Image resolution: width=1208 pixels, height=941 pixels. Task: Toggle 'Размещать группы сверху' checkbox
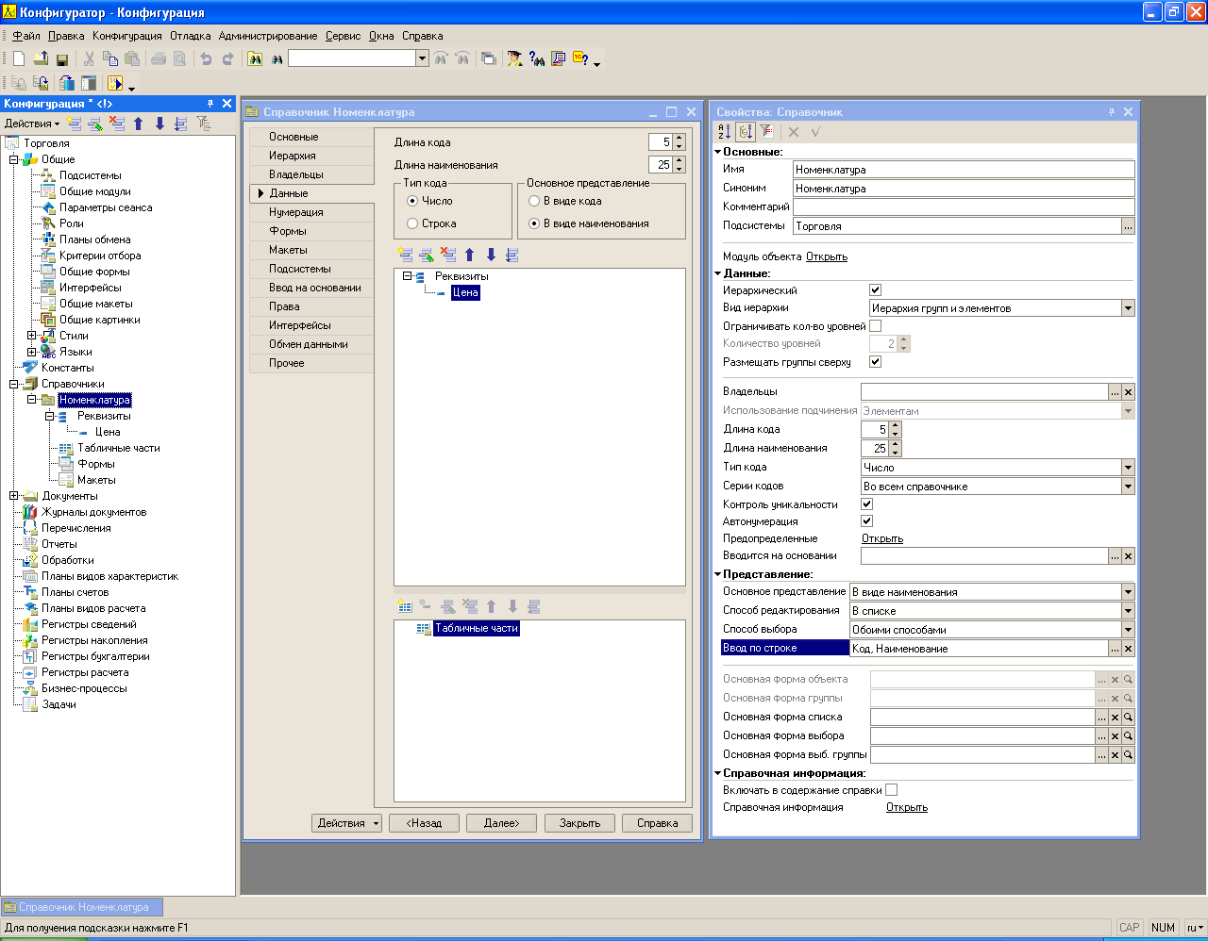(875, 362)
